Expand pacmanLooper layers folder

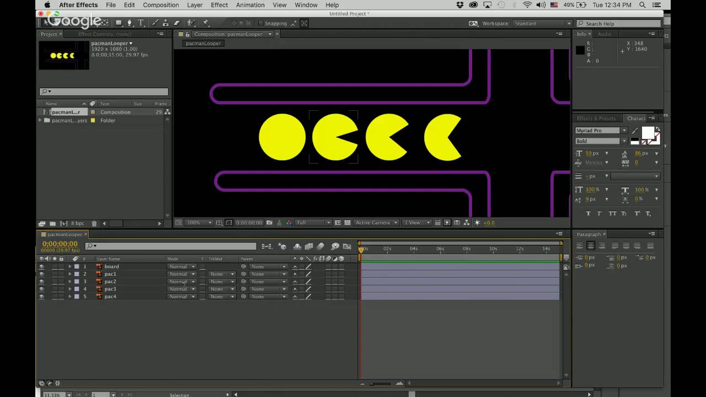tap(40, 120)
